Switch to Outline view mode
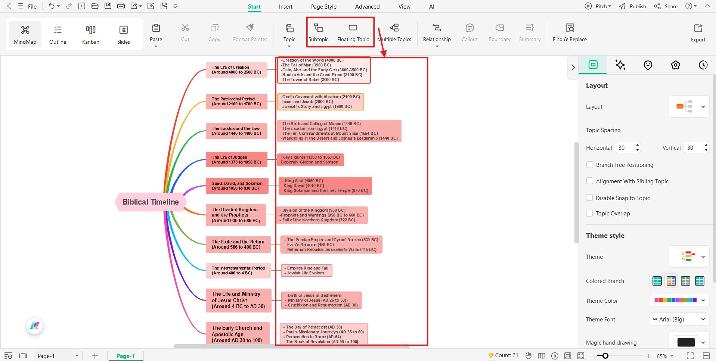This screenshot has width=716, height=361. point(58,34)
